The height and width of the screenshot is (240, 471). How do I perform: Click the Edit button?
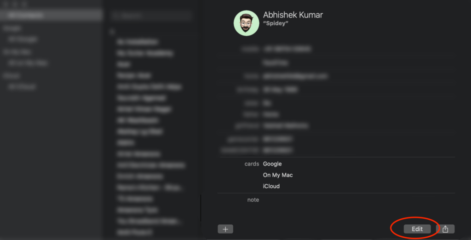[x=417, y=229]
